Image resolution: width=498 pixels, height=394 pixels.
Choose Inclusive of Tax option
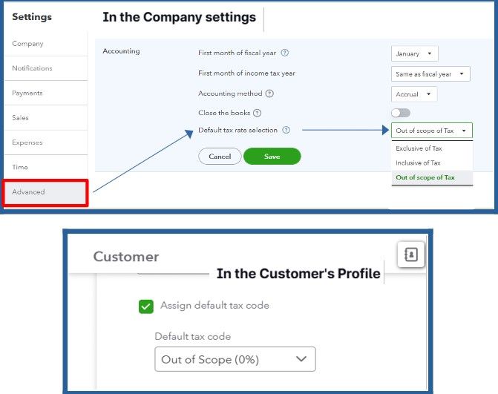coord(418,162)
